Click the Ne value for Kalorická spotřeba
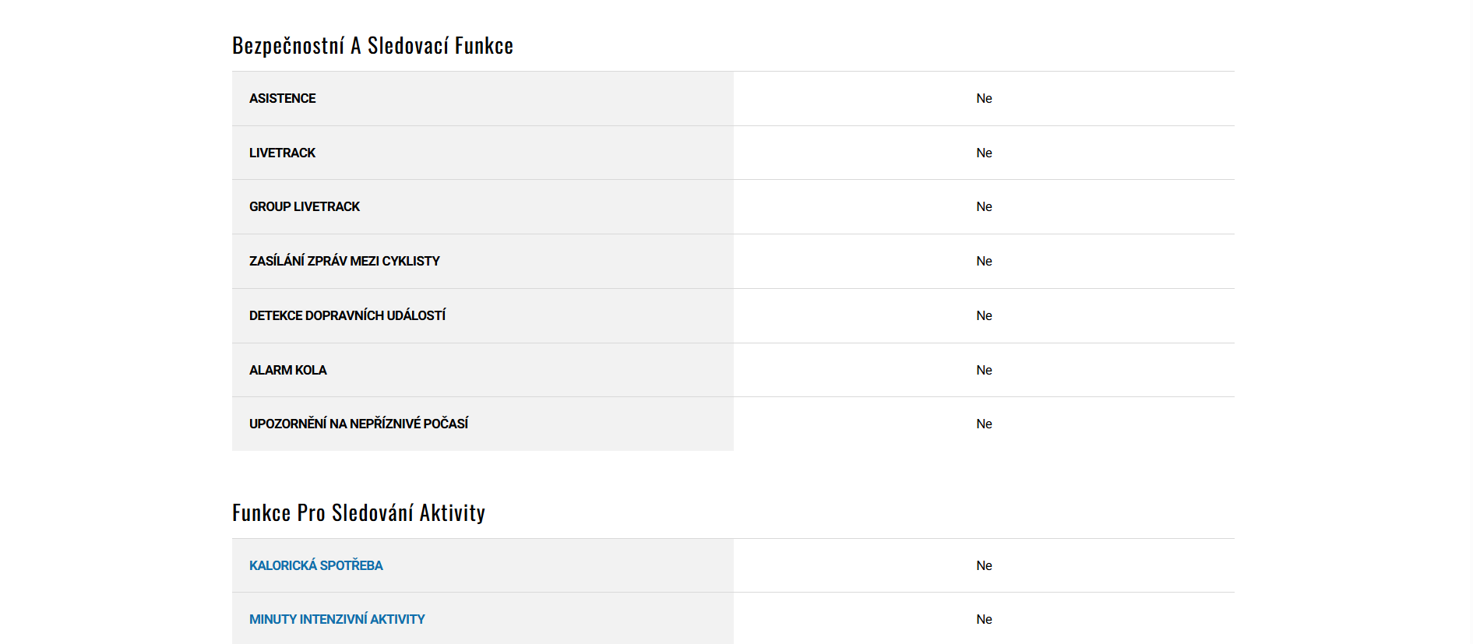Viewport: 1473px width, 644px height. pyautogui.click(x=984, y=565)
